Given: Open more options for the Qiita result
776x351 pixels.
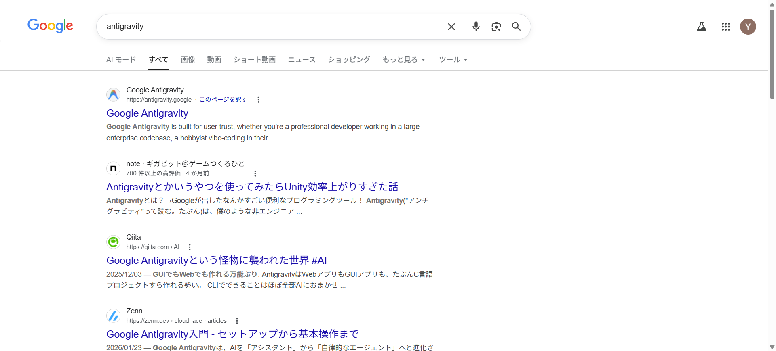Looking at the screenshot, I should (190, 247).
